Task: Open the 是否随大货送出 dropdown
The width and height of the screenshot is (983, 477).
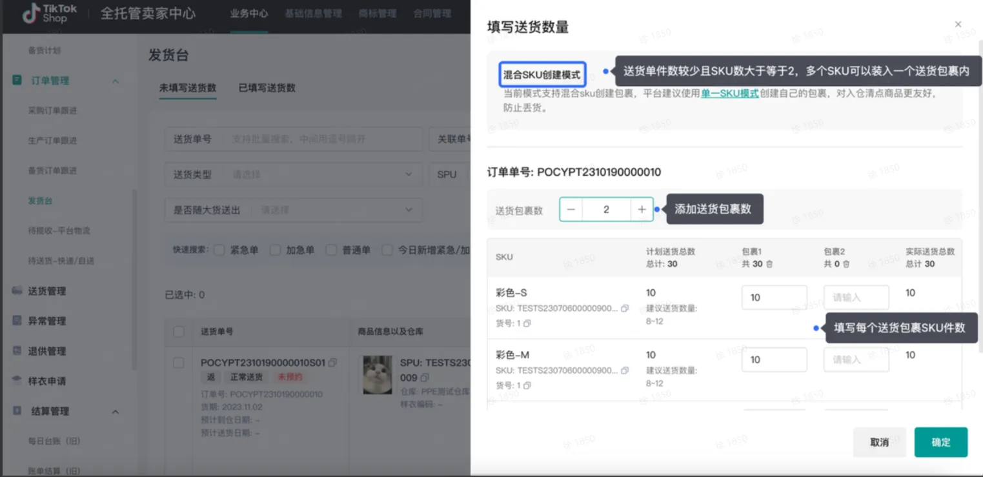Action: tap(294, 210)
